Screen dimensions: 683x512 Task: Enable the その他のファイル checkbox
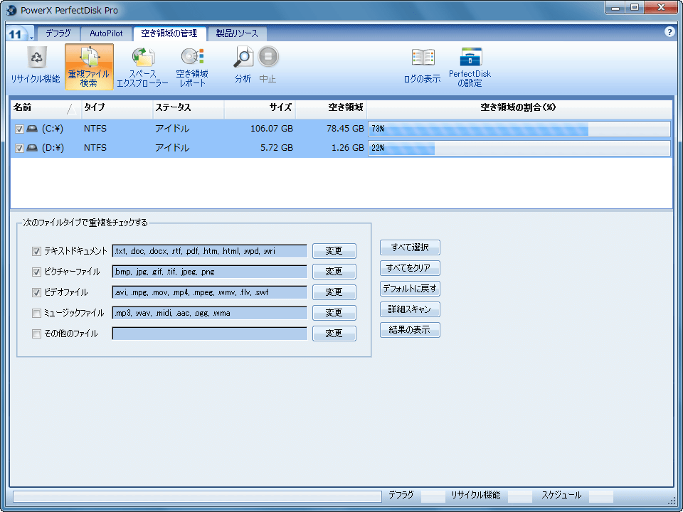pos(36,334)
